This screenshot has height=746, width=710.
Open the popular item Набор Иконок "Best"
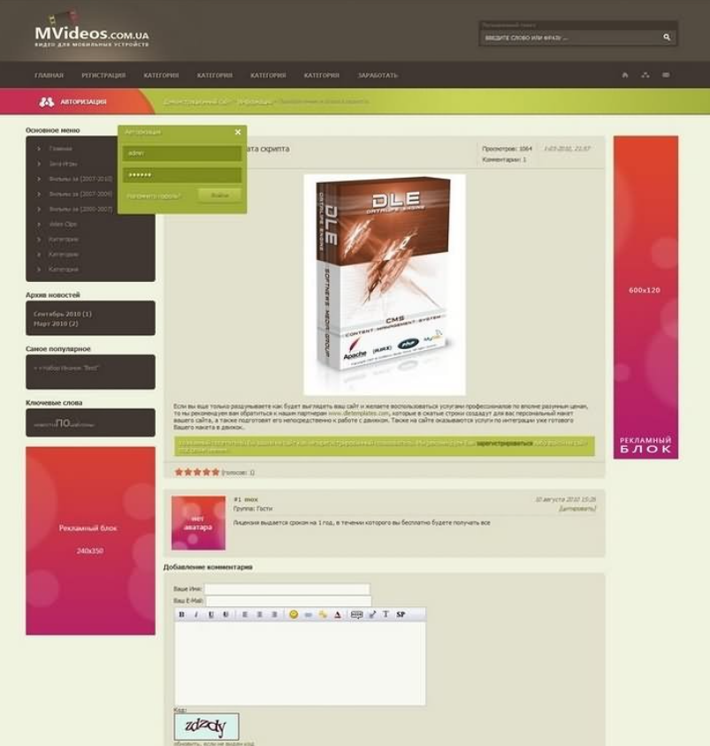(66, 368)
